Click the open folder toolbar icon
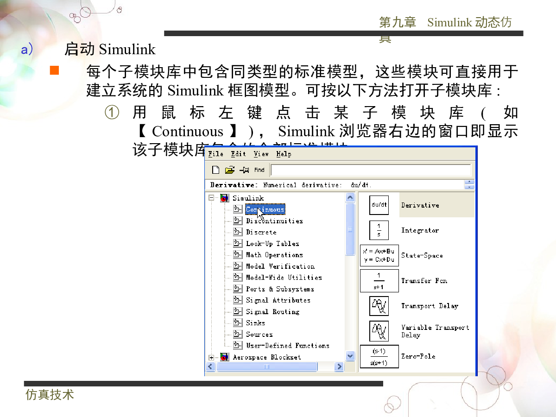The height and width of the screenshot is (417, 556). coord(229,170)
